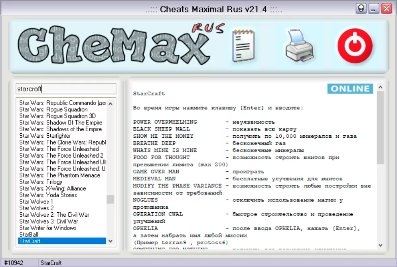397x267 pixels.
Task: Minimize the Cheats Maximal window
Action: click(x=373, y=9)
